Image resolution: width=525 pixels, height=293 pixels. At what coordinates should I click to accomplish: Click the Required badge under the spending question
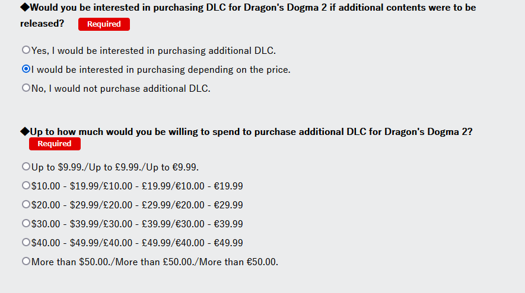[x=55, y=144]
